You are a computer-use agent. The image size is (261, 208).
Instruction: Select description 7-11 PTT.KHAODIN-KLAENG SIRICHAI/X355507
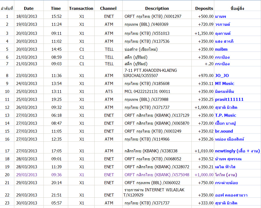150,73
